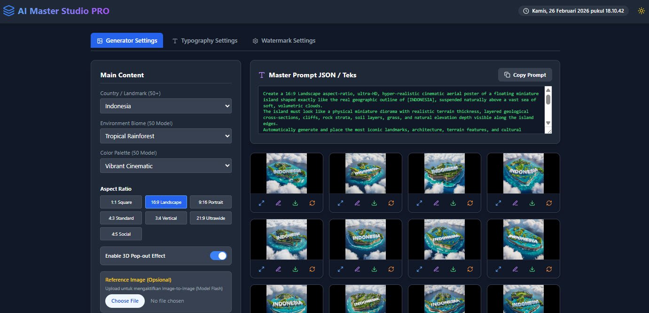
Task: Open the Country / Landmark dropdown
Action: pyautogui.click(x=166, y=106)
